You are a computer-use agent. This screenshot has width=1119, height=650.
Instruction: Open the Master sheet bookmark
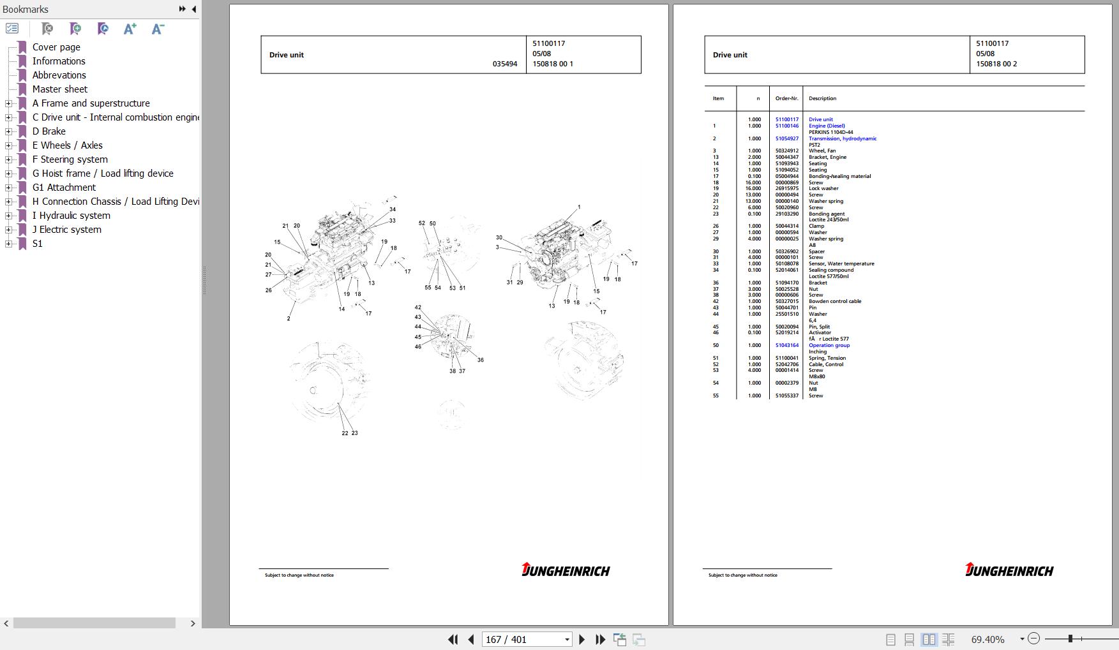pos(60,89)
